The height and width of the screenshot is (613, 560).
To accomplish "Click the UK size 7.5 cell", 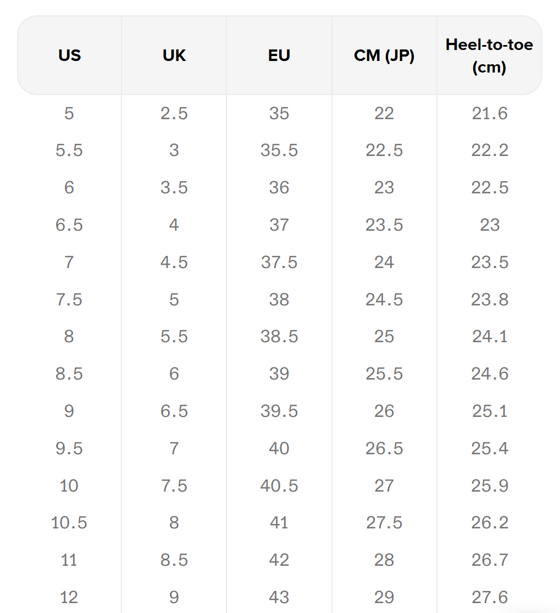I will [x=174, y=486].
